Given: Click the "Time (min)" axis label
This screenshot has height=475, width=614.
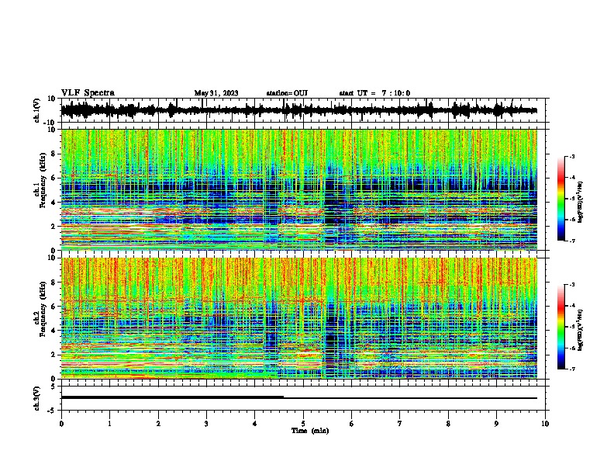Looking at the screenshot, I should (x=310, y=431).
